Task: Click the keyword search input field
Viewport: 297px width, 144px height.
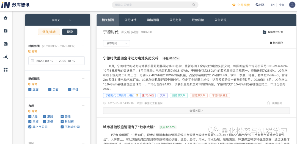Action: [x=155, y=5]
